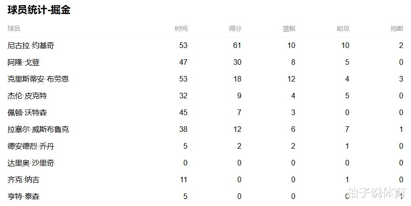Open player 佩顿·沃特森
This screenshot has height=206, width=411.
click(27, 113)
